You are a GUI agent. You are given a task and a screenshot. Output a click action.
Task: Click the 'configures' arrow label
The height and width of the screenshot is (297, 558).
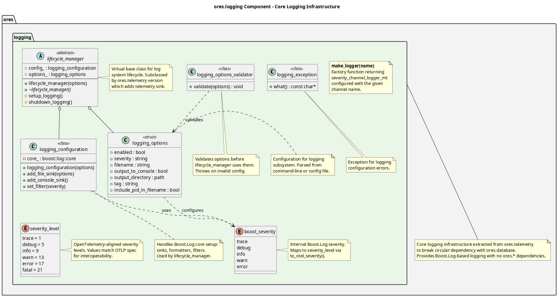(x=192, y=210)
